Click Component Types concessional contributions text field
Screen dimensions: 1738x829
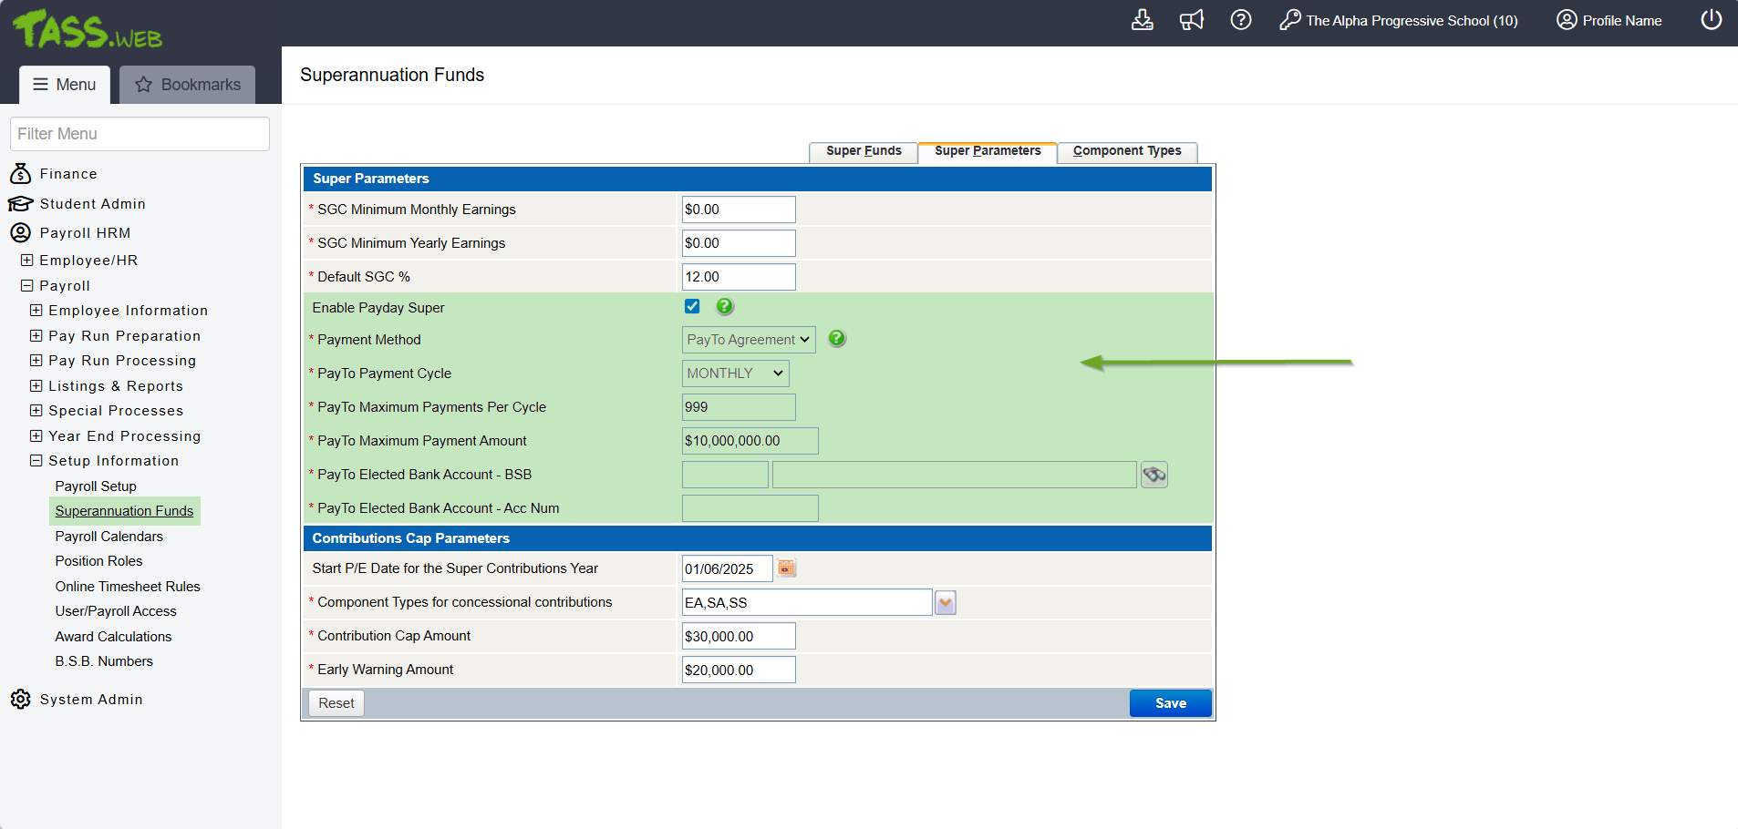[x=807, y=602]
